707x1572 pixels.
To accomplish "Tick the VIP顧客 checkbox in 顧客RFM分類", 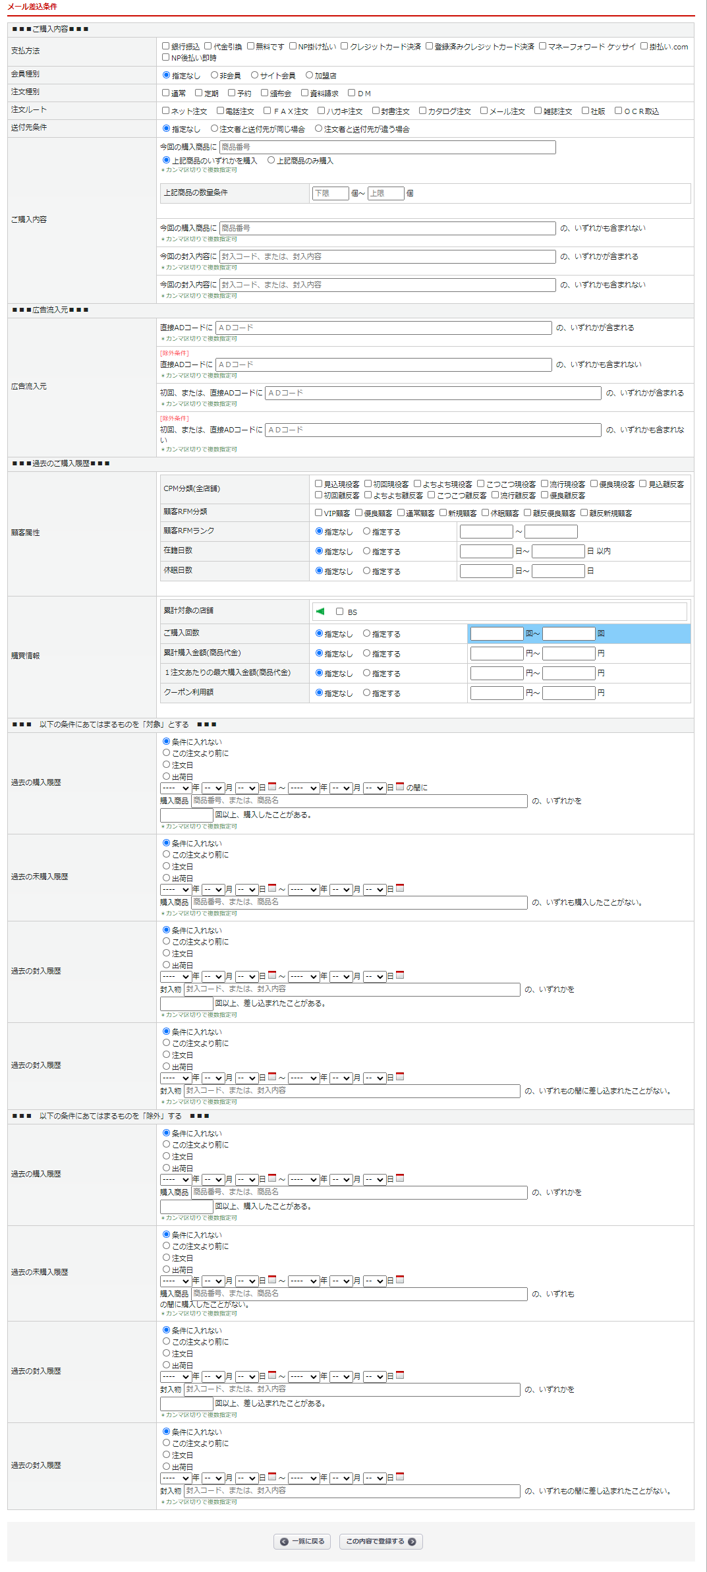I will pos(319,512).
